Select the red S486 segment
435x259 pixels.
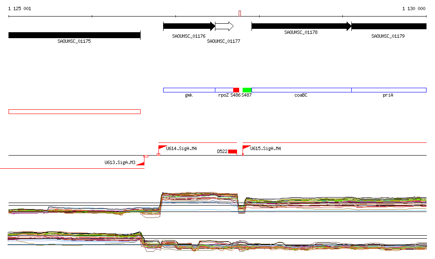pos(236,90)
